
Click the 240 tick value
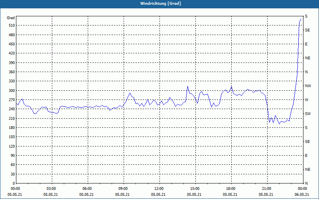pos(12,109)
